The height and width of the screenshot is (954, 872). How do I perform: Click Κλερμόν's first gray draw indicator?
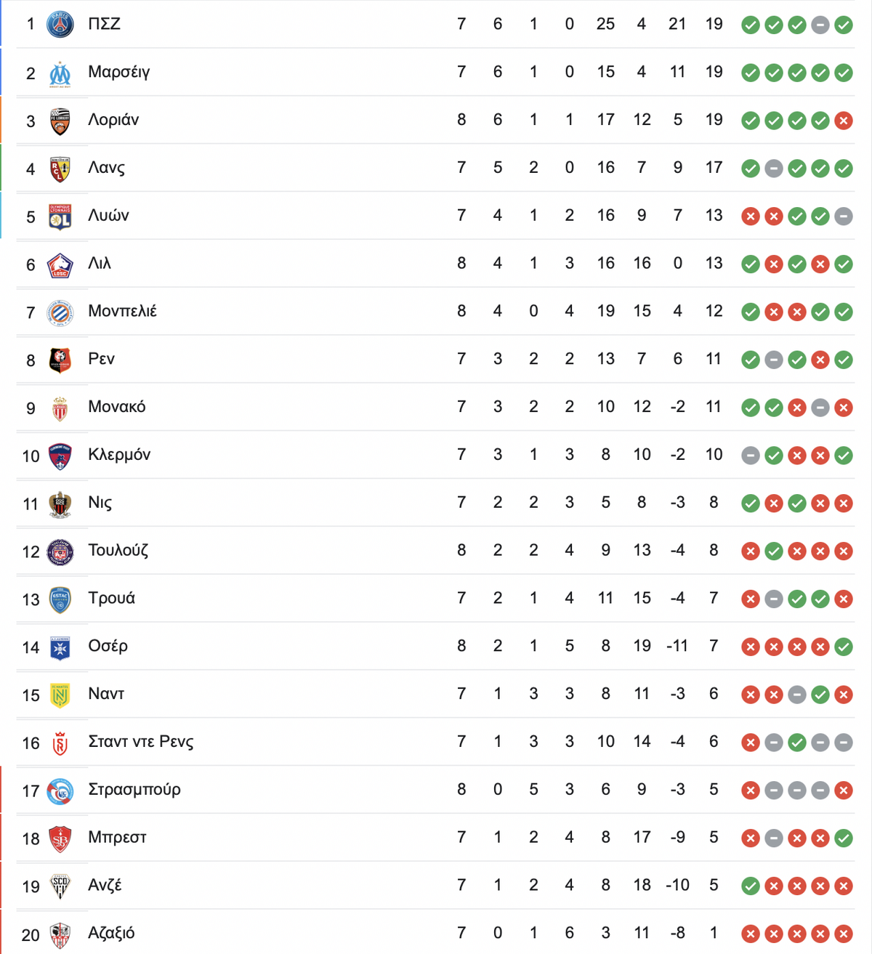tap(751, 456)
